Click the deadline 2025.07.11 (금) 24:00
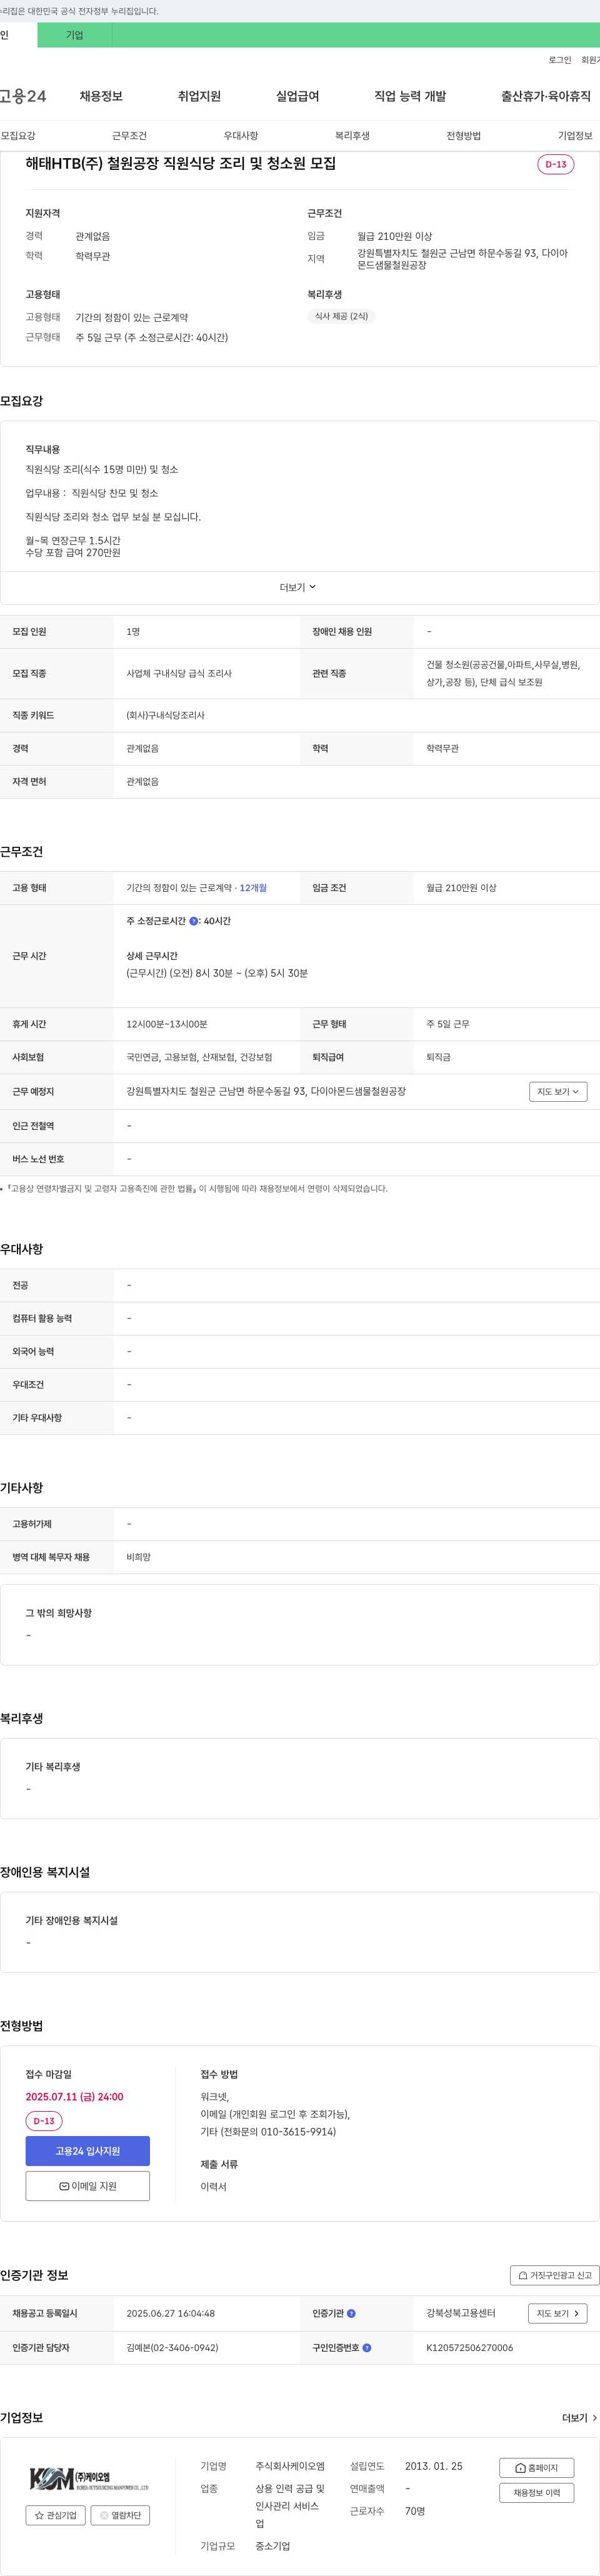600x2576 pixels. pos(74,2096)
